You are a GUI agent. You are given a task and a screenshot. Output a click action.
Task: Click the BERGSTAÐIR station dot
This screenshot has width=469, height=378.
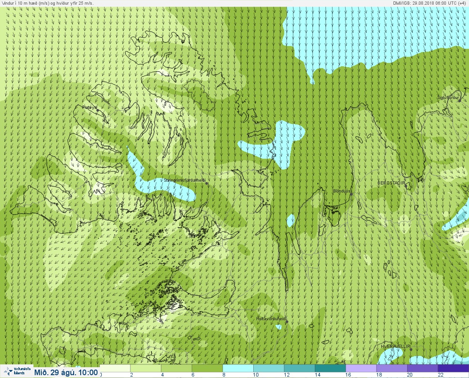point(406,186)
